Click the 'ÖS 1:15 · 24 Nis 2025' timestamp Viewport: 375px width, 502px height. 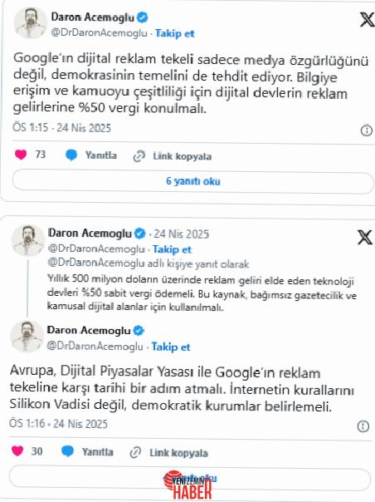[61, 128]
